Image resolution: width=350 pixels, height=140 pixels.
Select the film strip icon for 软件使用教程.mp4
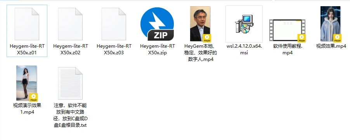coord(287,31)
